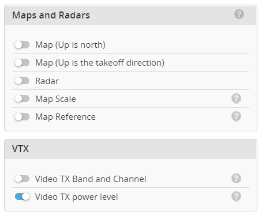Click Video TX Band and Channel label
Image resolution: width=262 pixels, height=216 pixels.
click(91, 179)
